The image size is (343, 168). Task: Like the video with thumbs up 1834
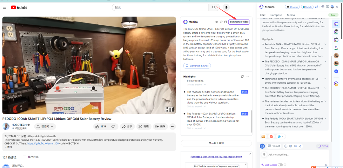(x=101, y=126)
